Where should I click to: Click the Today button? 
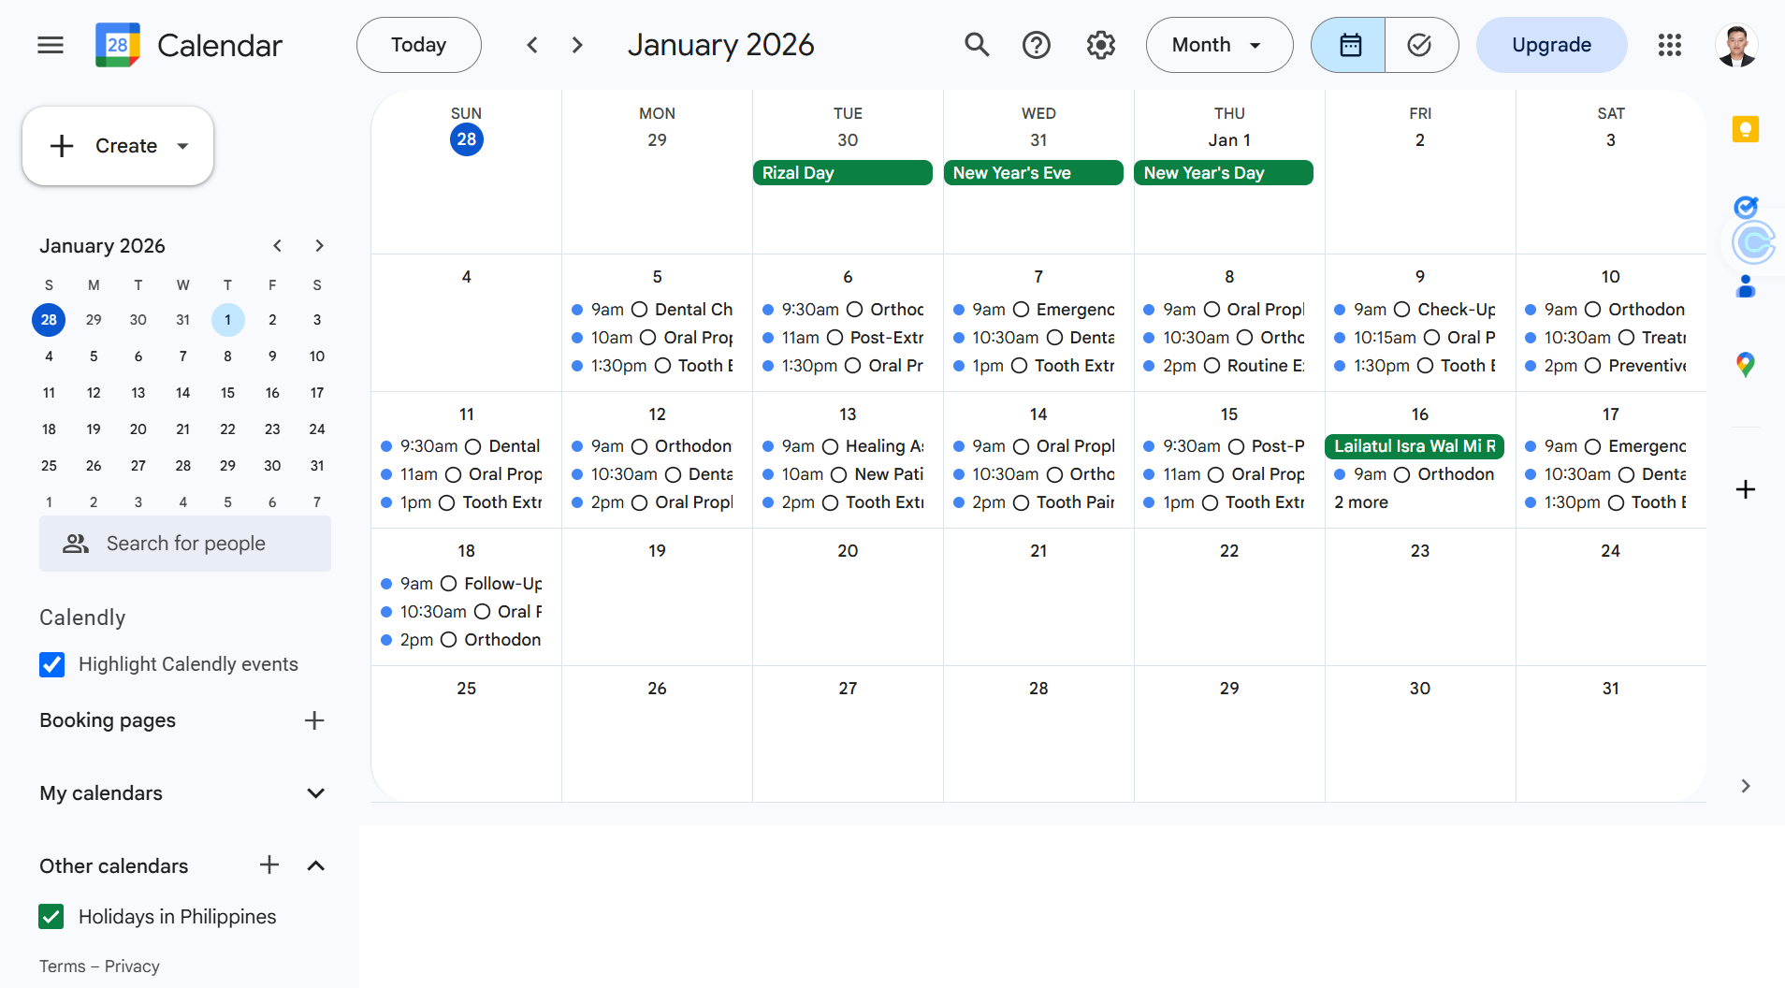coord(419,45)
